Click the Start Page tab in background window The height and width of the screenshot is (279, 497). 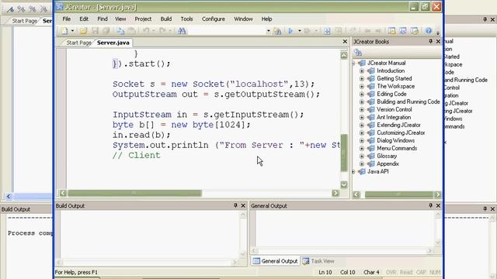[x=24, y=21]
